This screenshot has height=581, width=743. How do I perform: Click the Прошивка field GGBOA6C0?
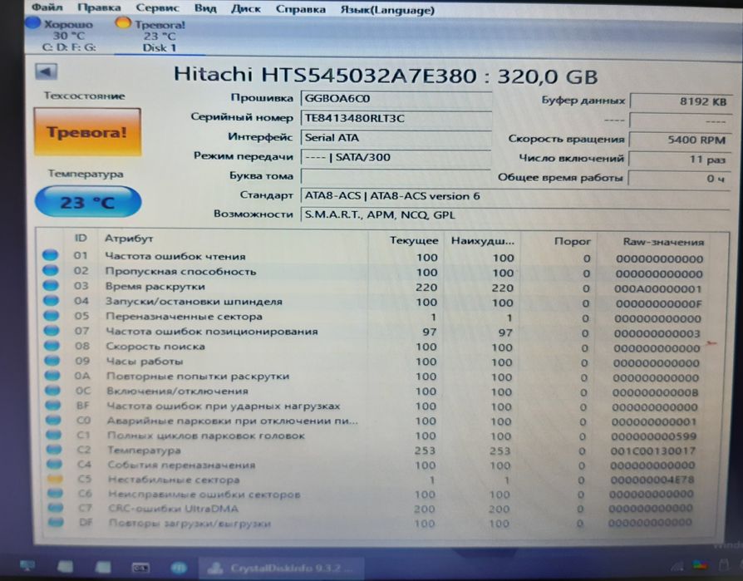pos(396,99)
